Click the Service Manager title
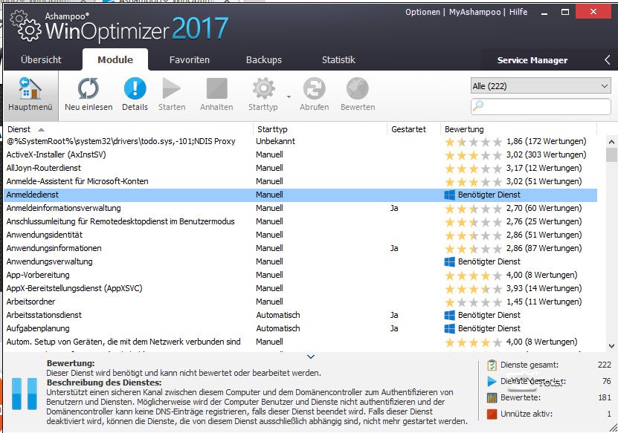 click(x=532, y=60)
